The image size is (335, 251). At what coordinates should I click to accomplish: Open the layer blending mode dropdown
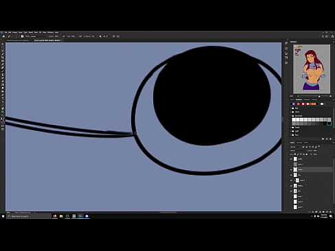pos(296,147)
